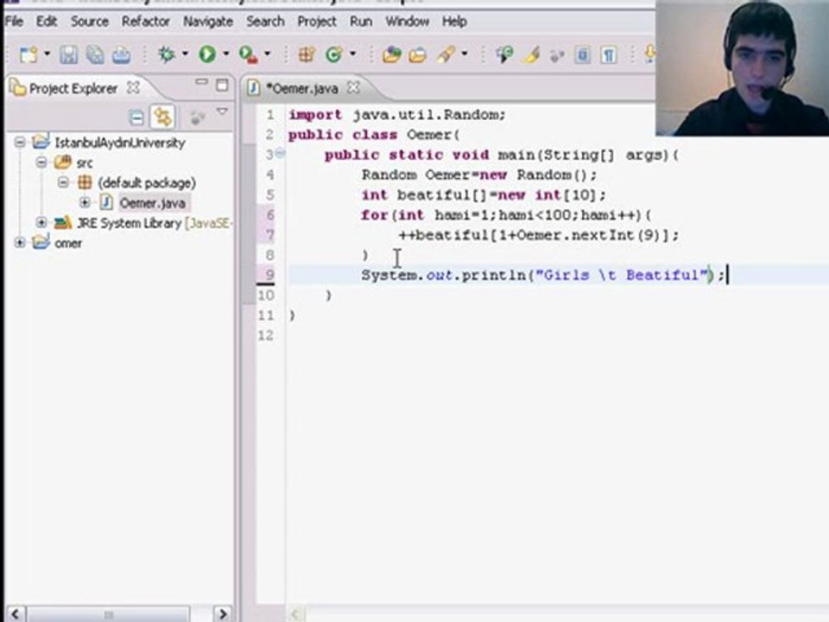The height and width of the screenshot is (622, 829).
Task: Click the greyed-out icon after the highlighter
Action: 557,55
